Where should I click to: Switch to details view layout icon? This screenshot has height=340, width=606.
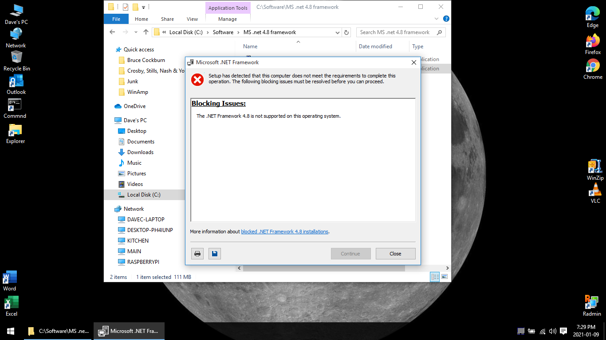[x=435, y=277]
